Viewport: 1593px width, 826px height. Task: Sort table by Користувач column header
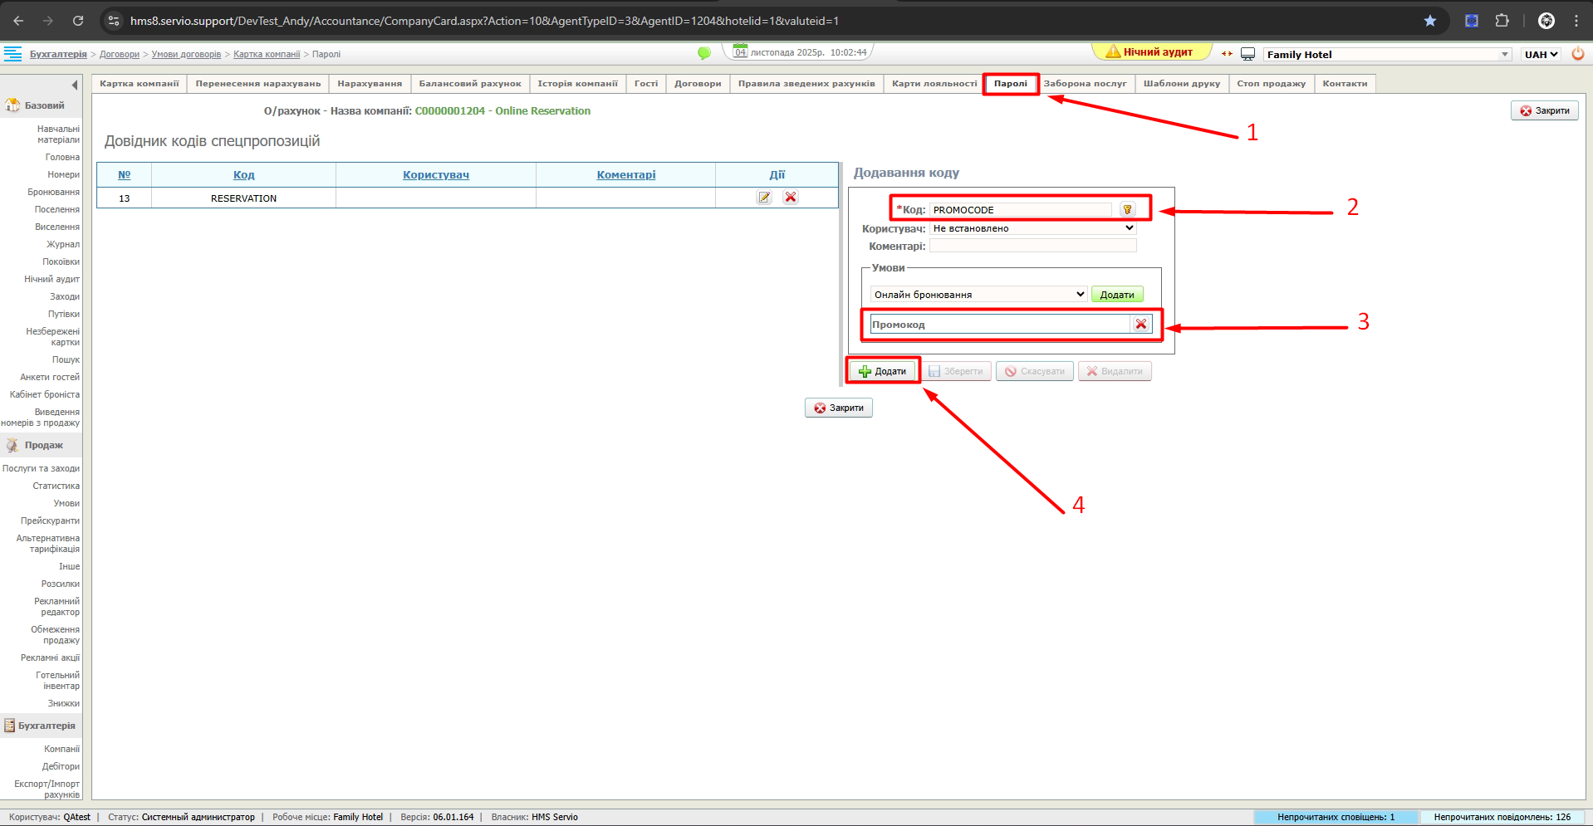click(x=435, y=175)
